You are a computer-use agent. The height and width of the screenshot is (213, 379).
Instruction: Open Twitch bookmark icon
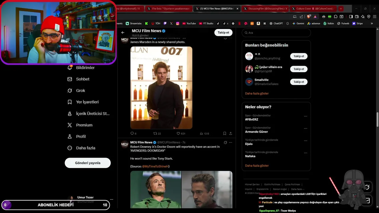165,23
